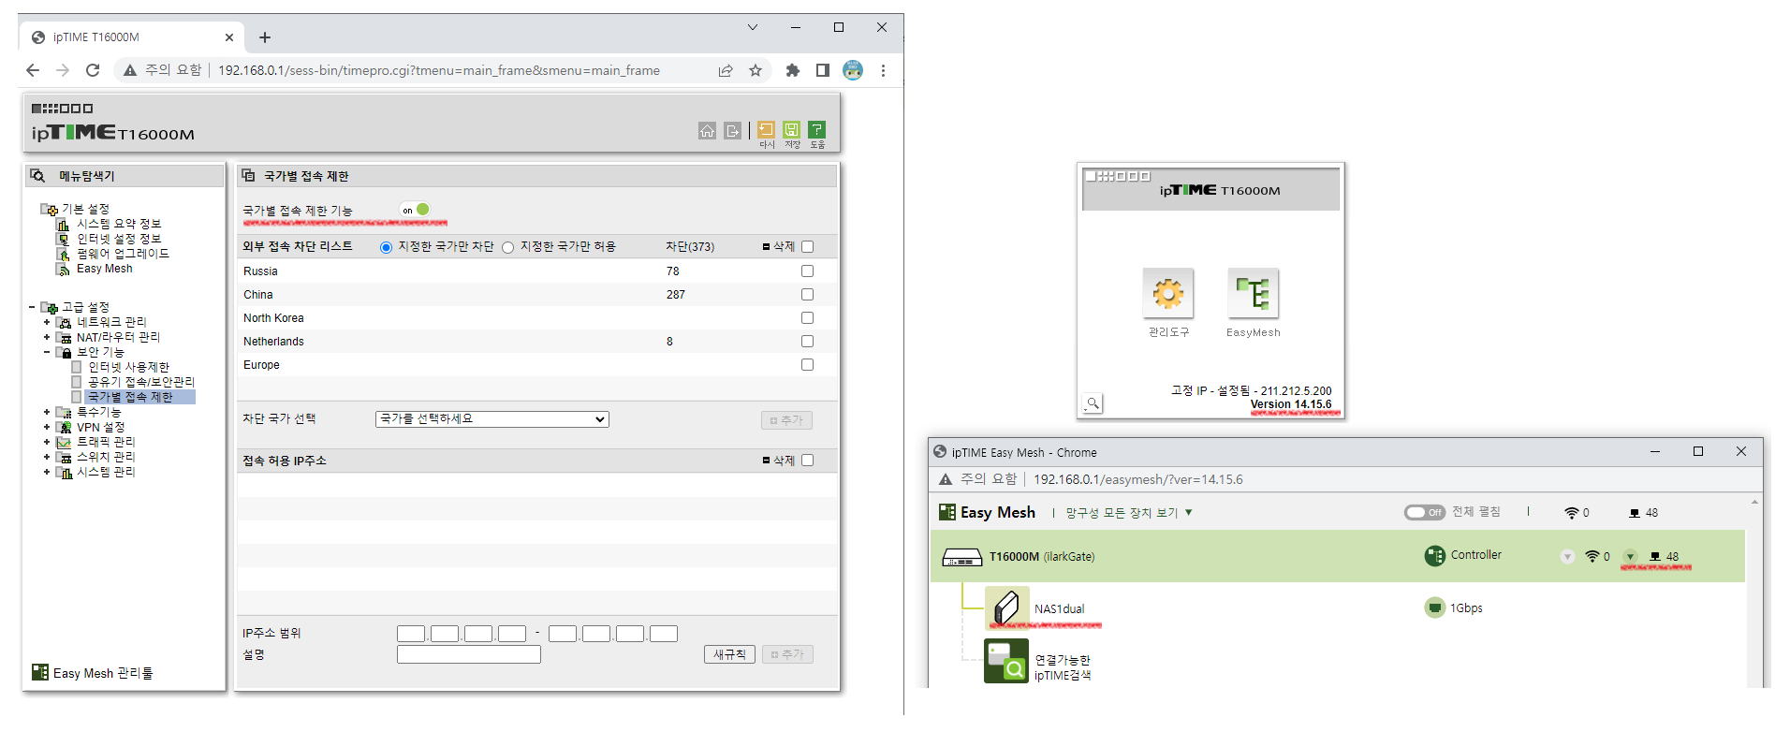This screenshot has height=732, width=1790.
Task: Check the North Korea row checkbox
Action: [x=807, y=318]
